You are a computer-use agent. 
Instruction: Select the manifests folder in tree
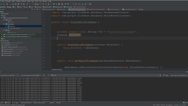[x=5, y=14]
